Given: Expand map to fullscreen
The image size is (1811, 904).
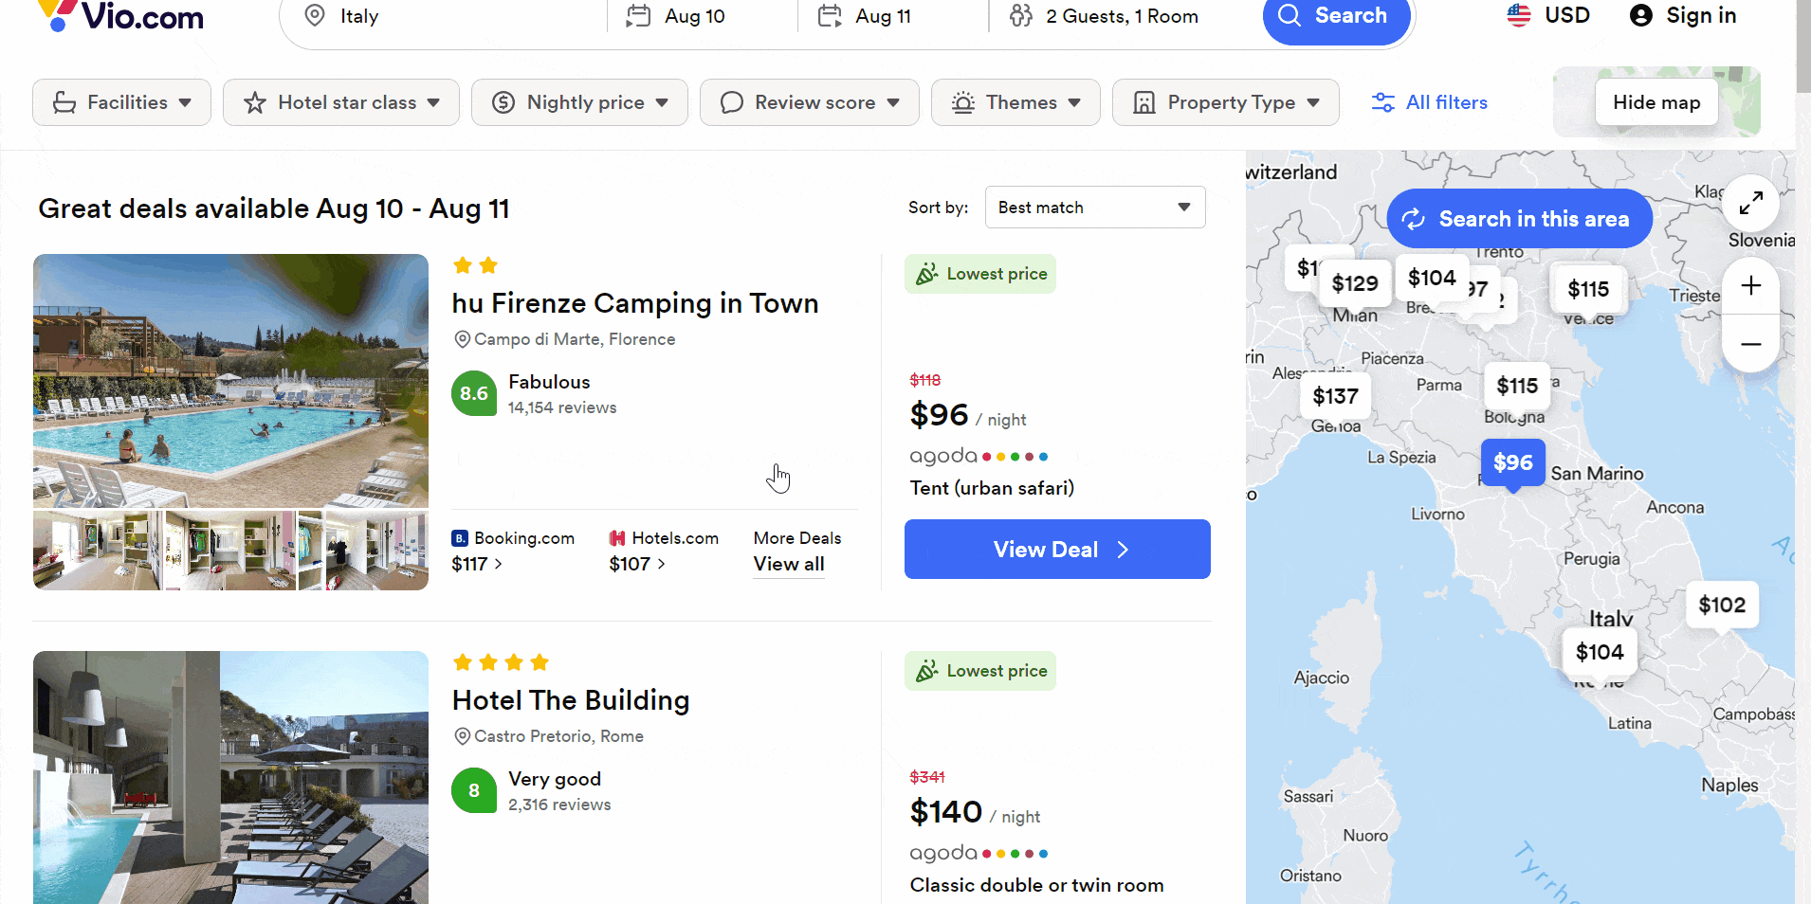Looking at the screenshot, I should click(x=1751, y=203).
